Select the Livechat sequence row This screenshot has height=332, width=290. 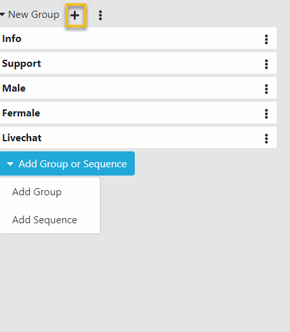tap(138, 137)
